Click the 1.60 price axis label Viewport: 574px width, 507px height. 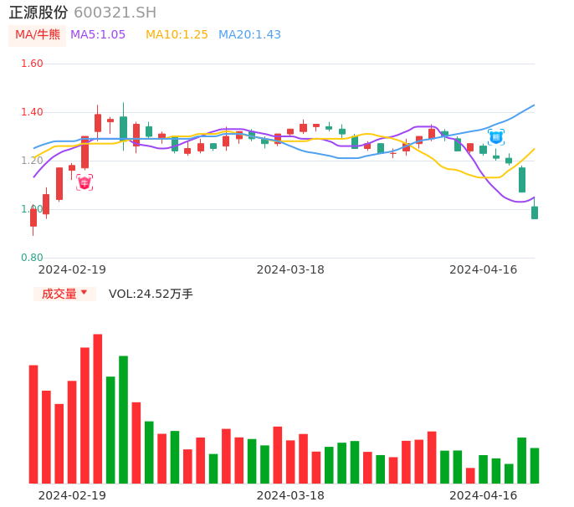32,64
